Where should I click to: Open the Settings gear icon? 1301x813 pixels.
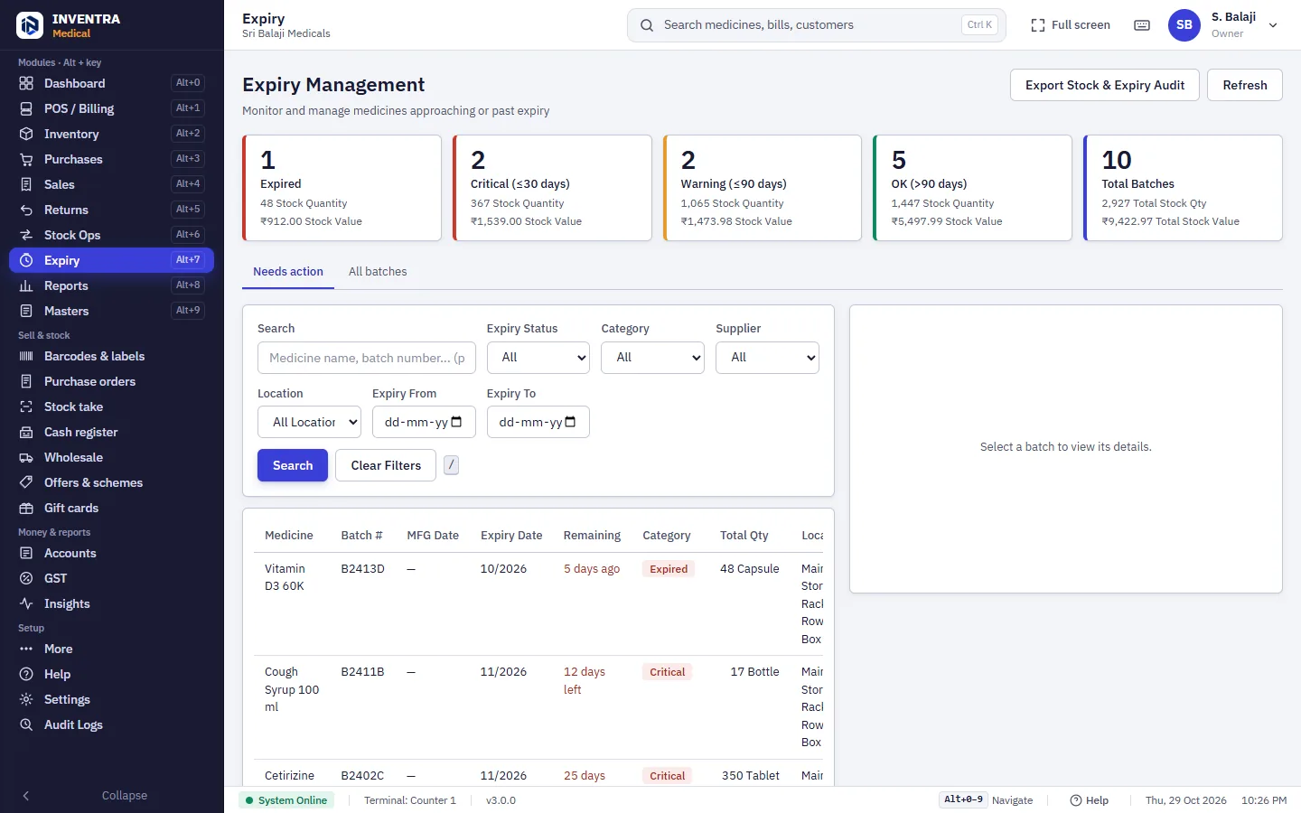pyautogui.click(x=26, y=699)
